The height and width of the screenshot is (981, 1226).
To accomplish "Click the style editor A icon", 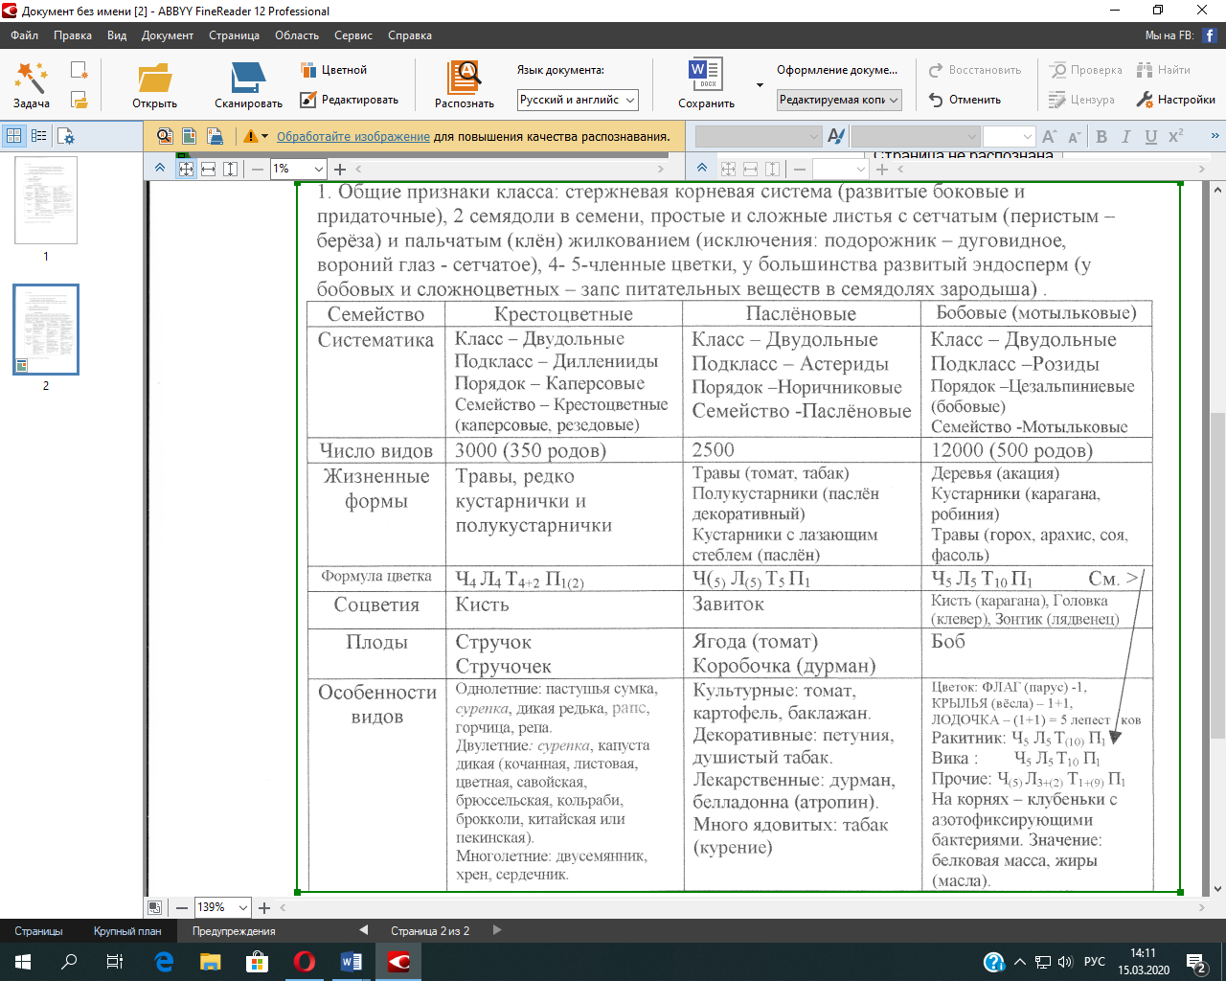I will 836,136.
